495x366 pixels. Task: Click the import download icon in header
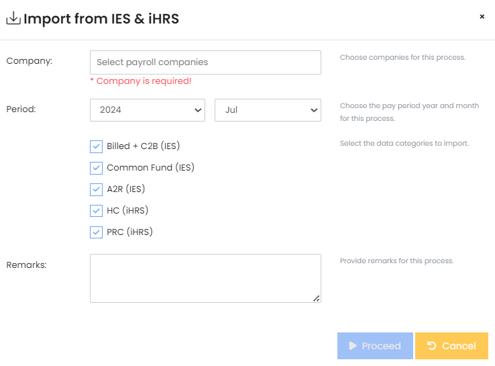click(x=13, y=19)
